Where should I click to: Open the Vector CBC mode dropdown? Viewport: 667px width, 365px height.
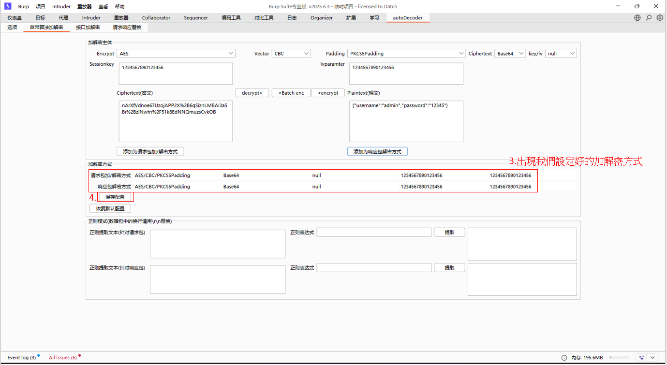click(291, 54)
